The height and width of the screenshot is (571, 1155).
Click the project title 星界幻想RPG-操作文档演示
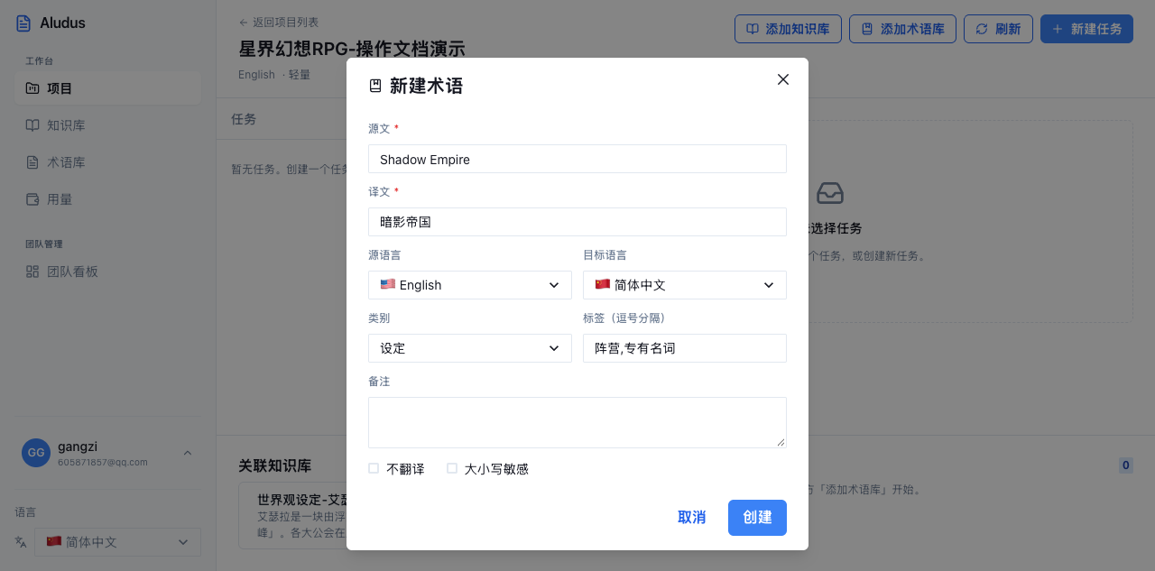pyautogui.click(x=352, y=49)
